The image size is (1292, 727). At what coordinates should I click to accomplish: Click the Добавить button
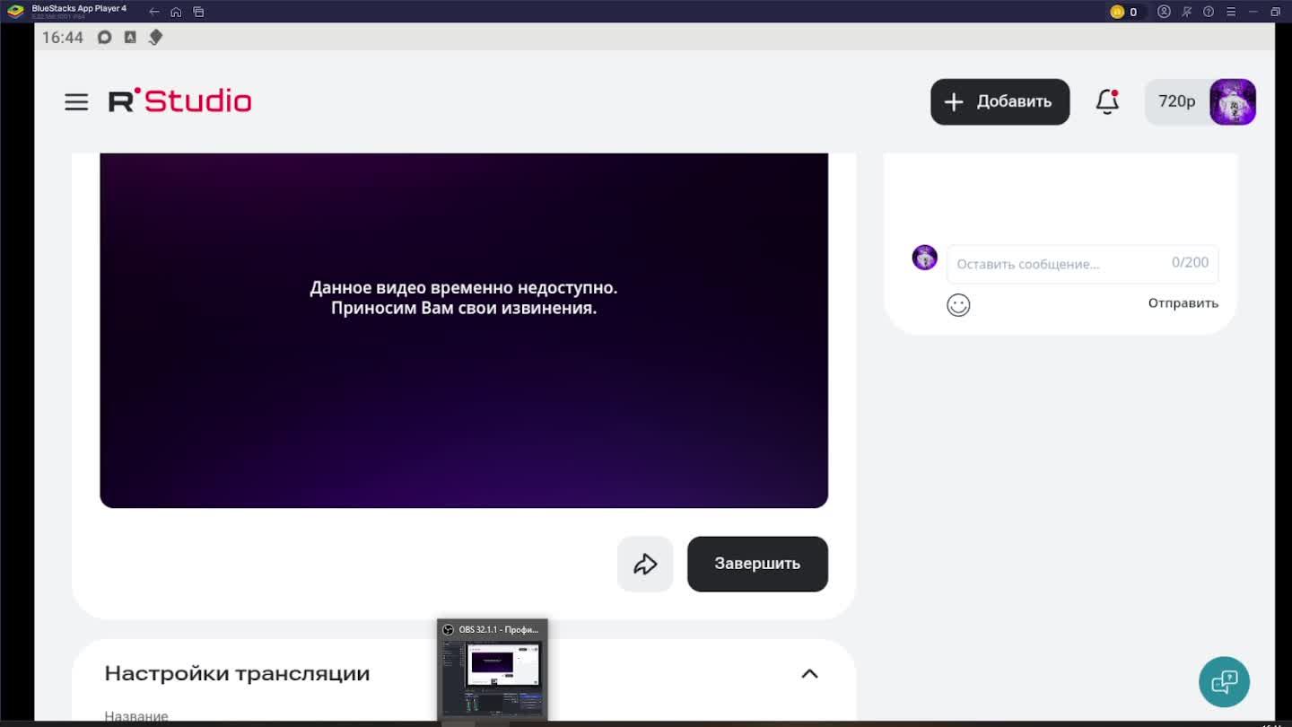pos(1000,101)
